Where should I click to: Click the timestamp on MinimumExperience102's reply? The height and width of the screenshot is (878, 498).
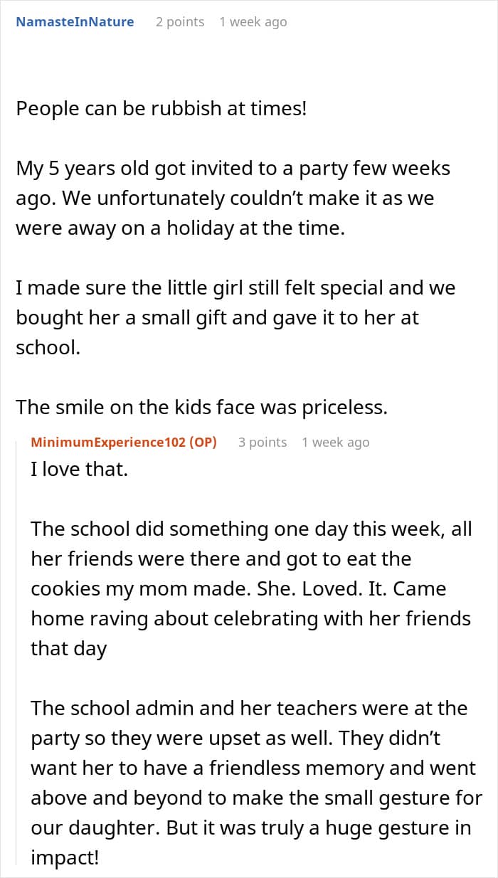tap(335, 442)
